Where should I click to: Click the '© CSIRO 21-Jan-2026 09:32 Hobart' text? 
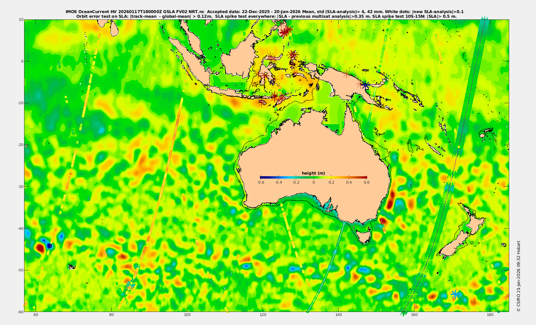coord(519,276)
